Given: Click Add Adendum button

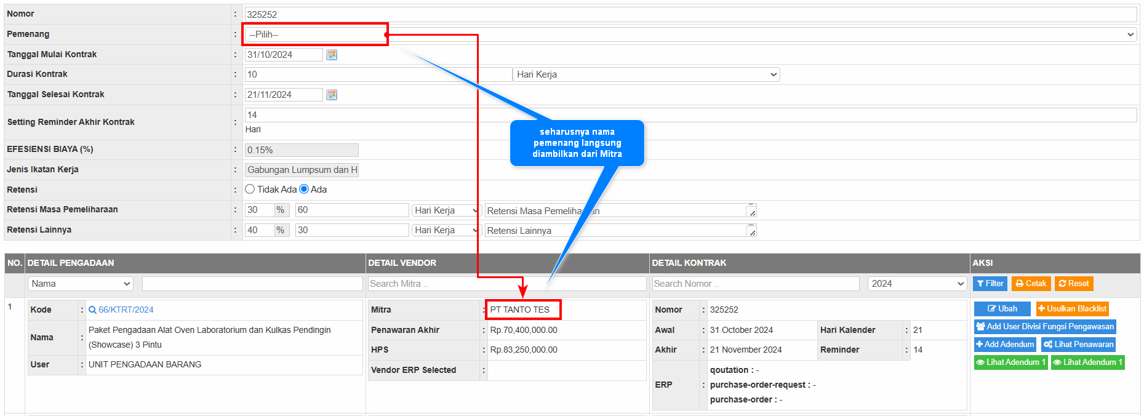Looking at the screenshot, I should click(1004, 345).
